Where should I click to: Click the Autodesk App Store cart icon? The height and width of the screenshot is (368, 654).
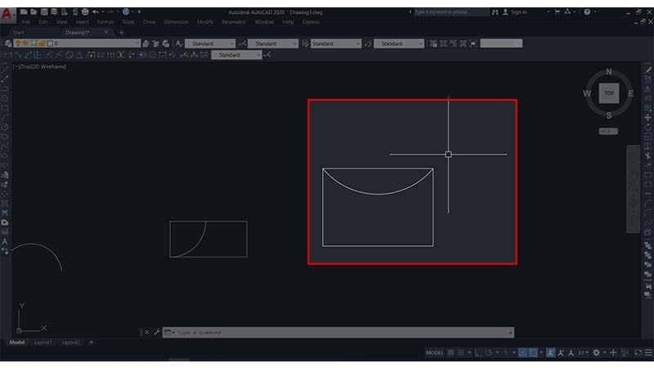pos(557,11)
